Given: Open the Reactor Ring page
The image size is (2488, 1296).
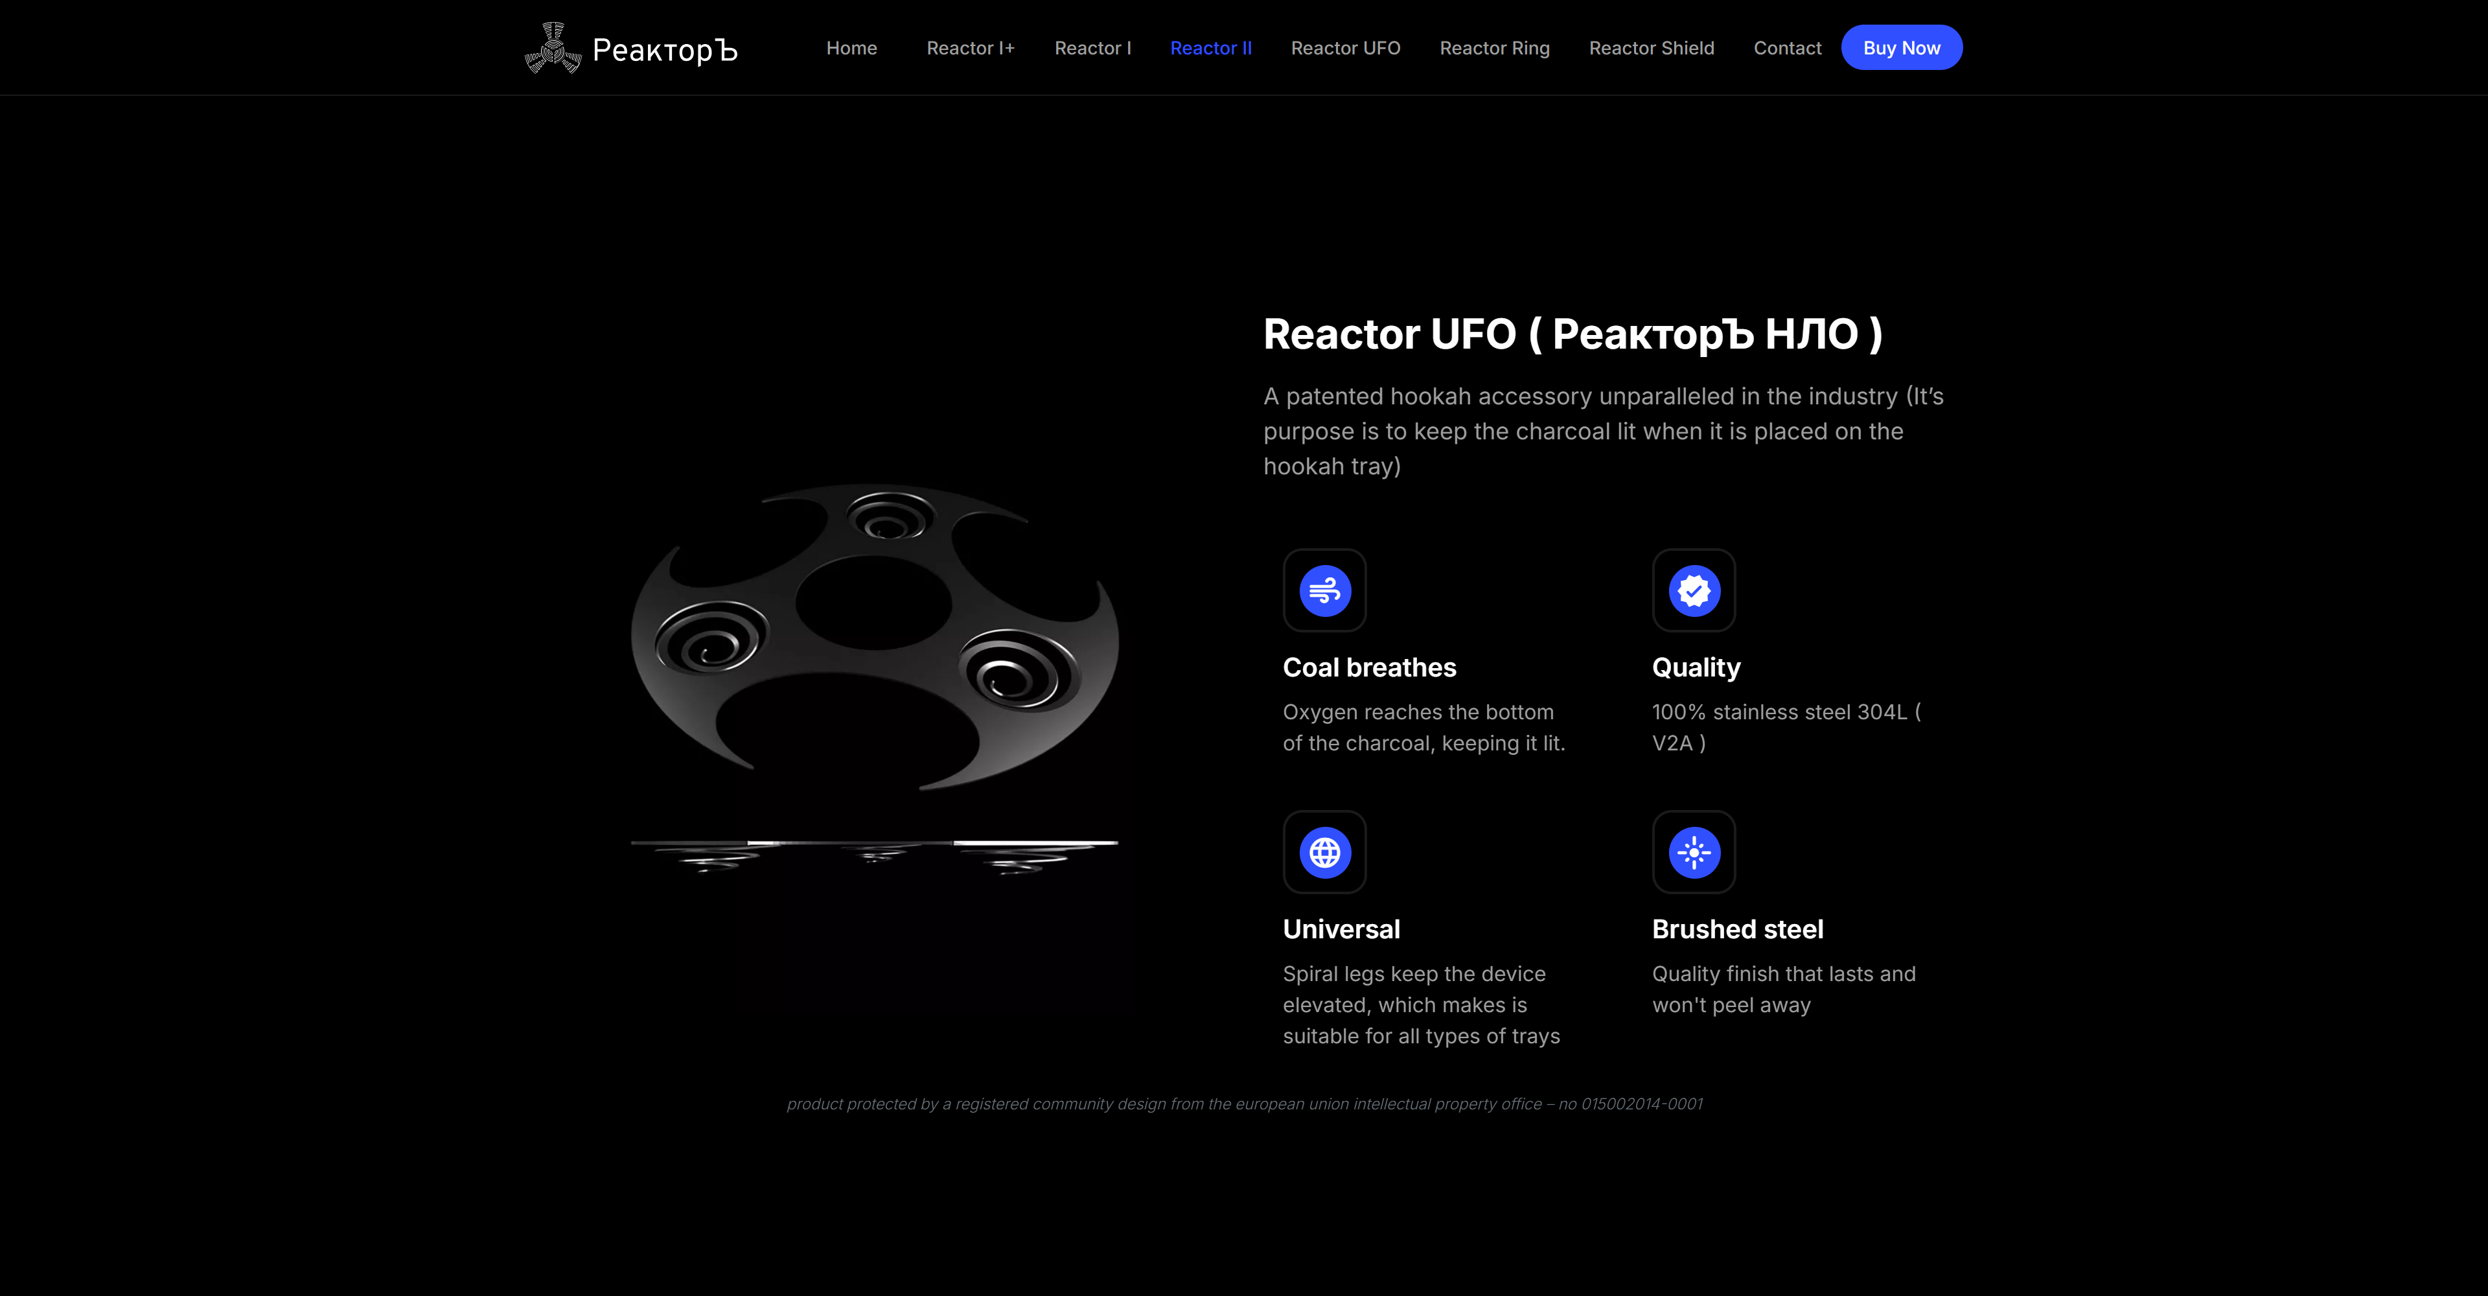Looking at the screenshot, I should [1494, 49].
